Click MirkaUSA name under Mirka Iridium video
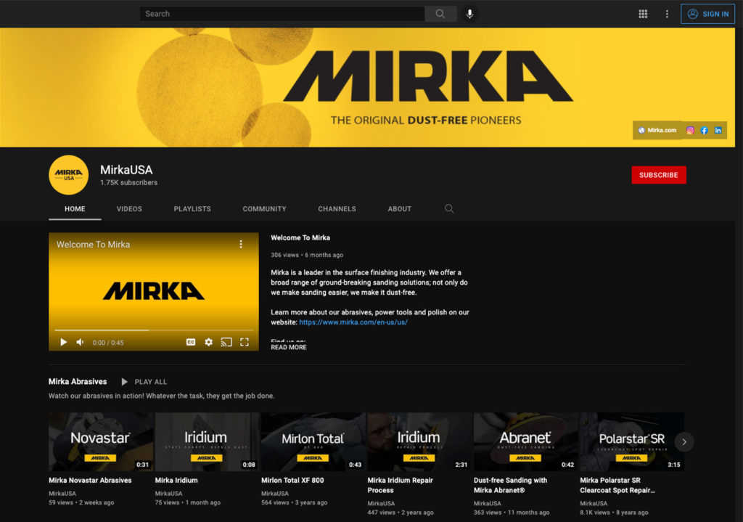Viewport: 743px width, 522px height. [x=168, y=494]
